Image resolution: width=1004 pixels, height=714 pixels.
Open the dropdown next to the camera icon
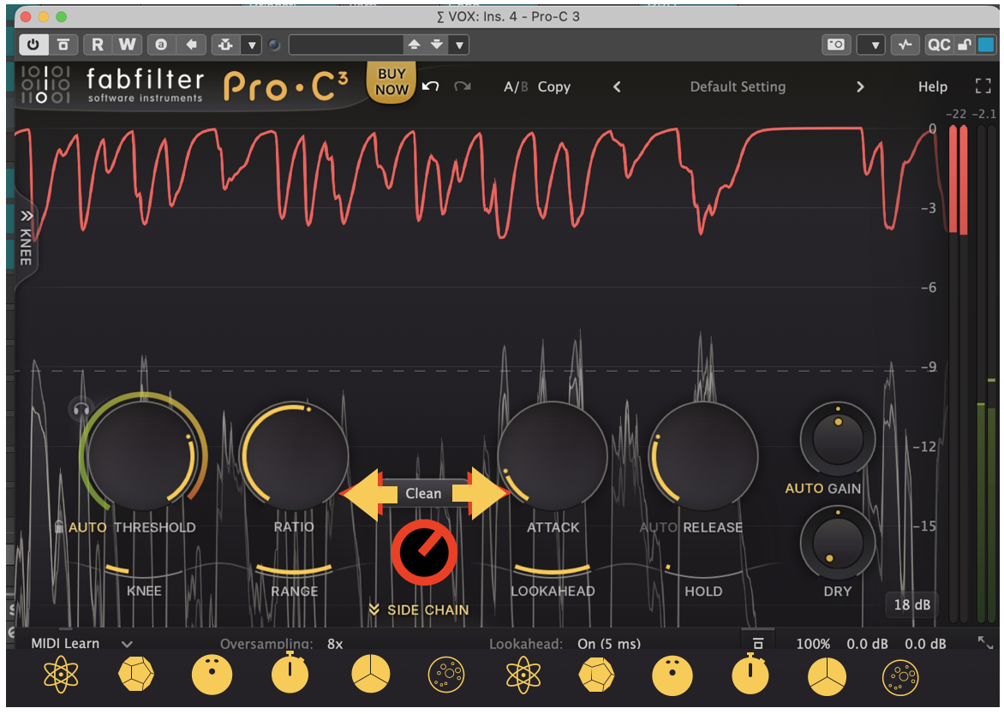pyautogui.click(x=874, y=45)
